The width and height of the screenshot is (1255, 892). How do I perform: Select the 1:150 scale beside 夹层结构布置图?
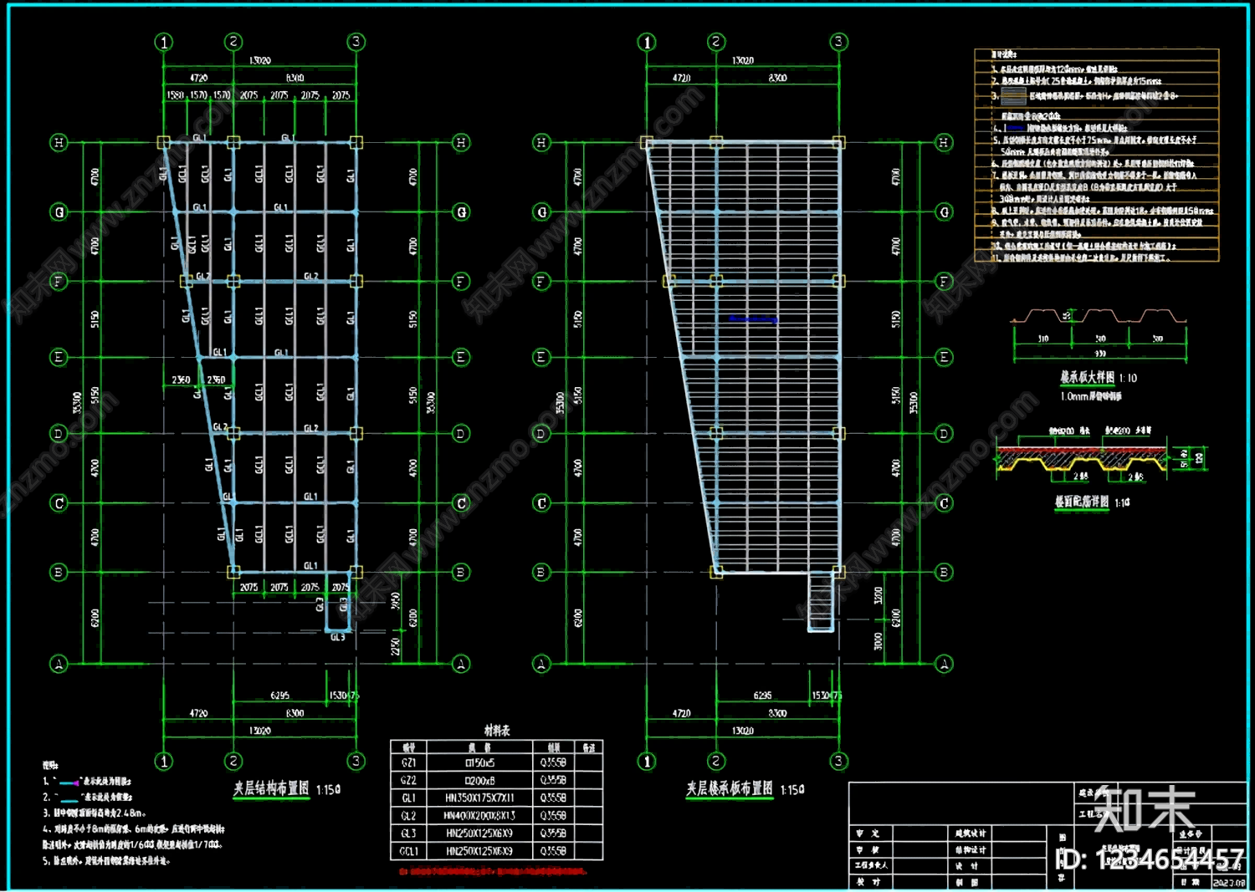[328, 789]
